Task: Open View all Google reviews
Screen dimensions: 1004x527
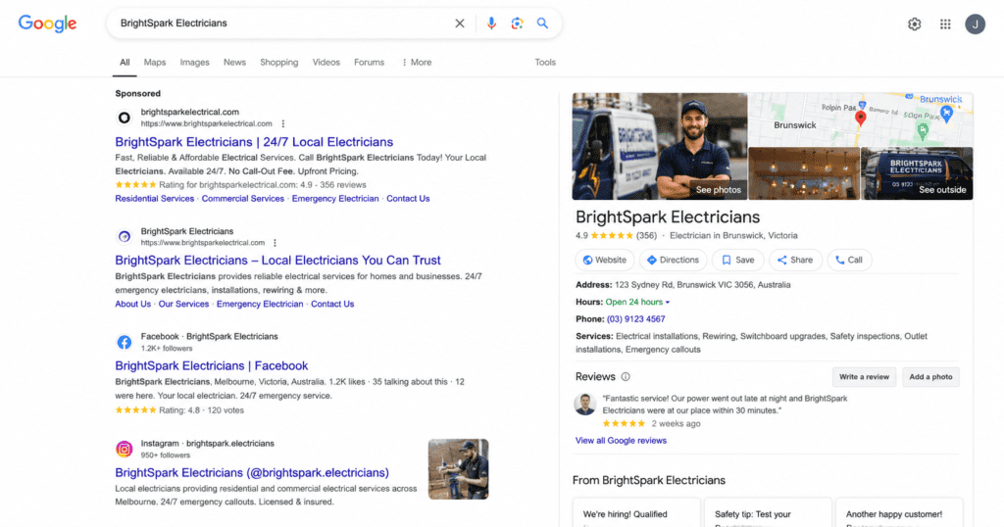Action: pyautogui.click(x=621, y=441)
